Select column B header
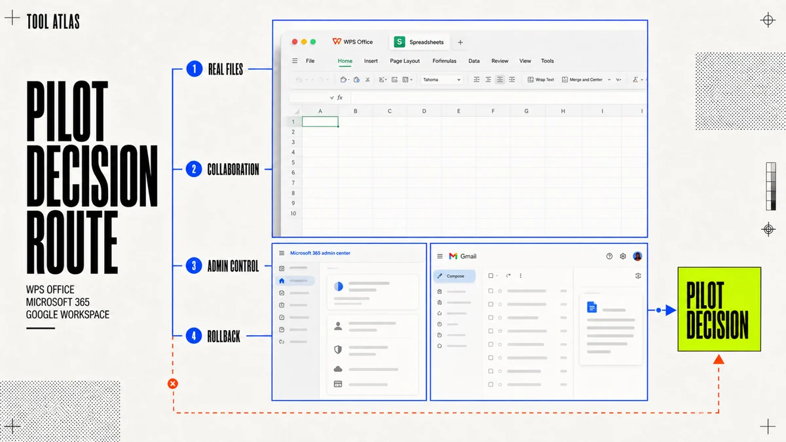 click(356, 111)
